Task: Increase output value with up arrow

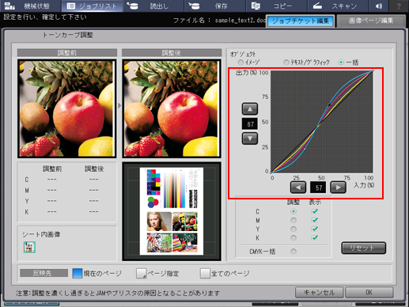Action: [250, 109]
